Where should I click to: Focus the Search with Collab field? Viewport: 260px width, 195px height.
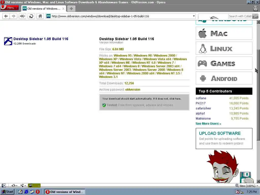pyautogui.click(x=240, y=16)
